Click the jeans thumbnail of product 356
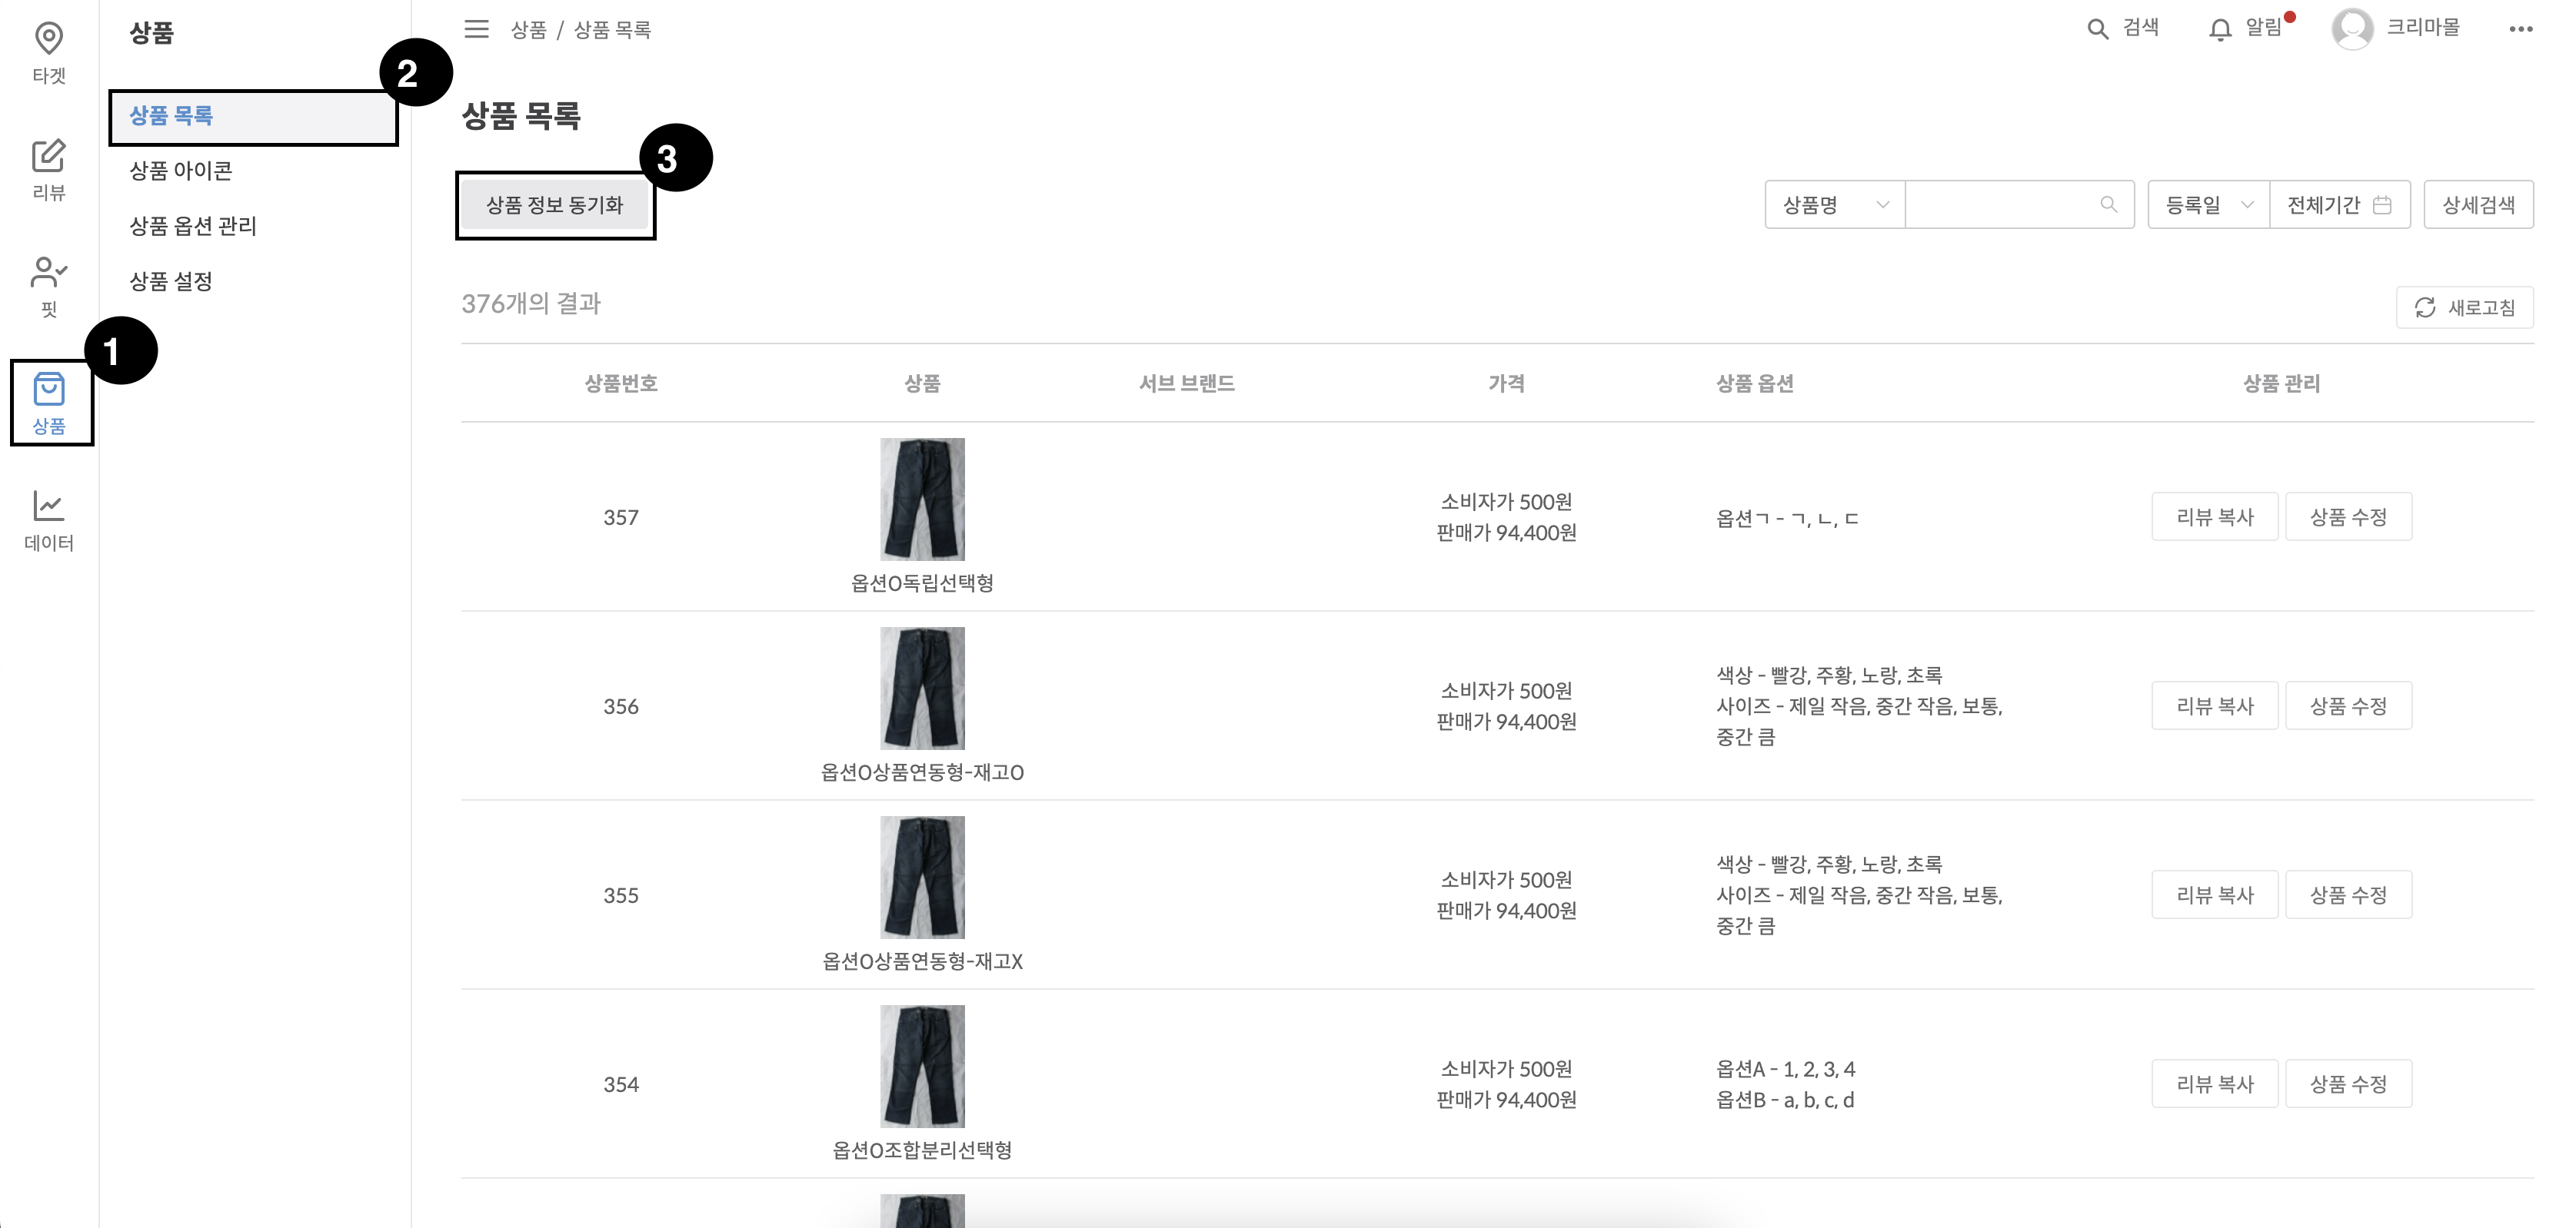 pos(922,689)
